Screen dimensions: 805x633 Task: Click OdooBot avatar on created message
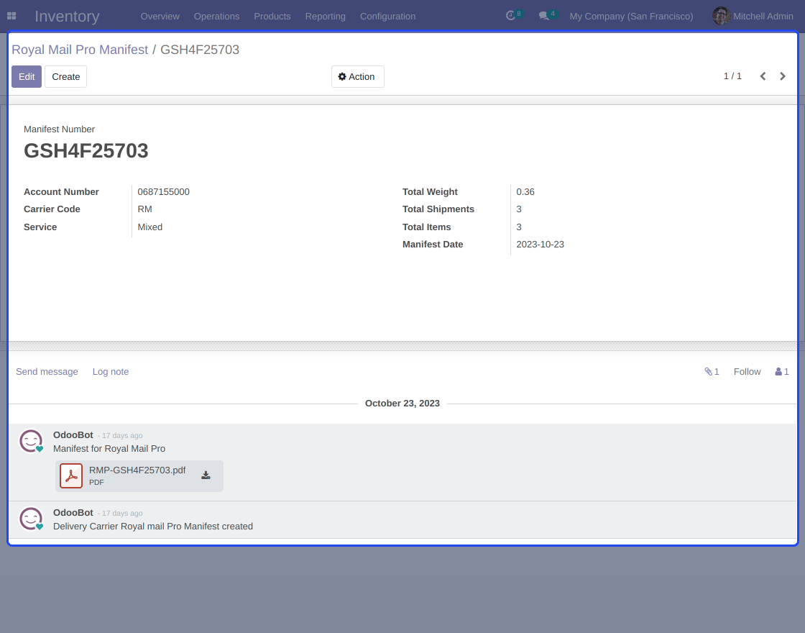[31, 519]
